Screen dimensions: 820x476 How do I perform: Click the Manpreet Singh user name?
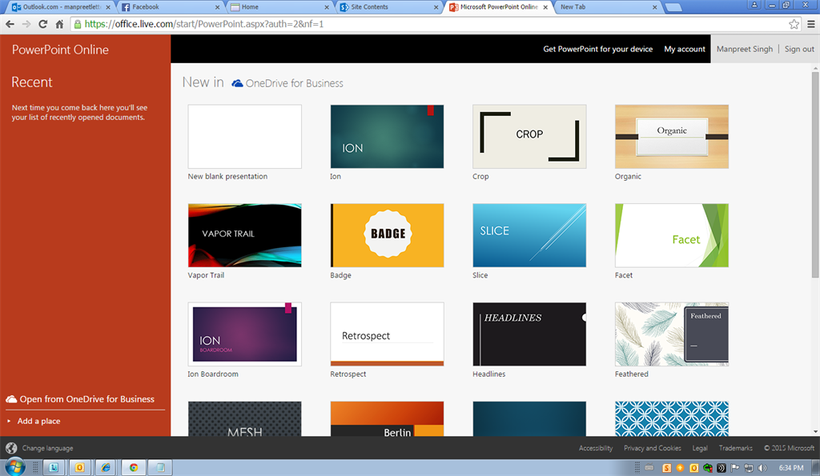pyautogui.click(x=744, y=49)
